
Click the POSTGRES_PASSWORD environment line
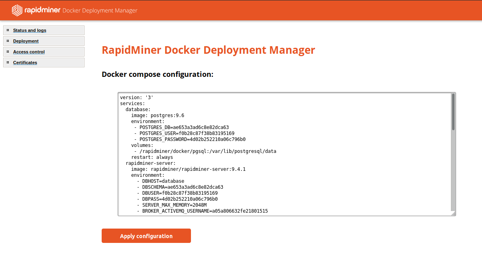click(x=190, y=139)
